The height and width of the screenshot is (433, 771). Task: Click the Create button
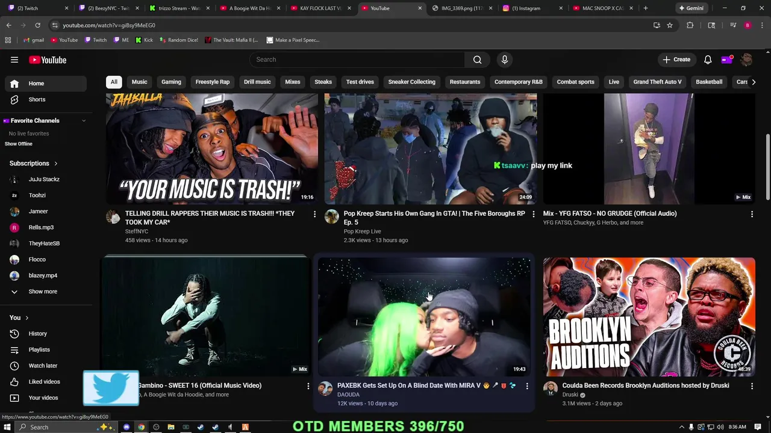676,60
